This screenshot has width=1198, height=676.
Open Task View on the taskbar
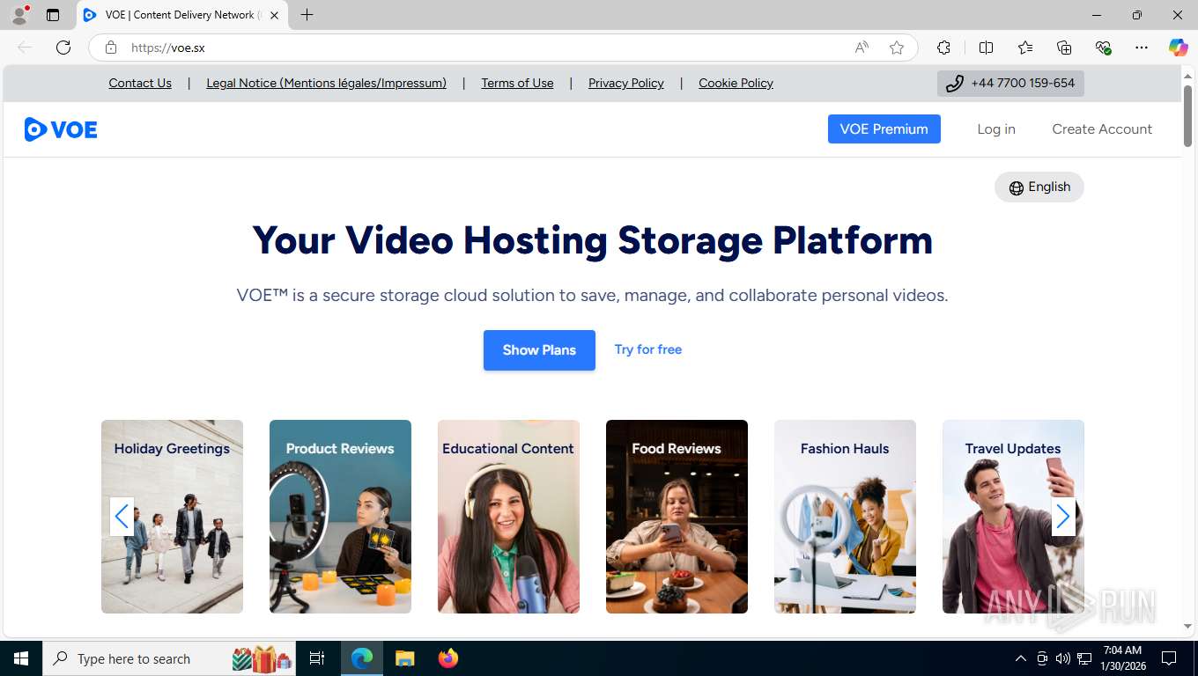click(317, 658)
